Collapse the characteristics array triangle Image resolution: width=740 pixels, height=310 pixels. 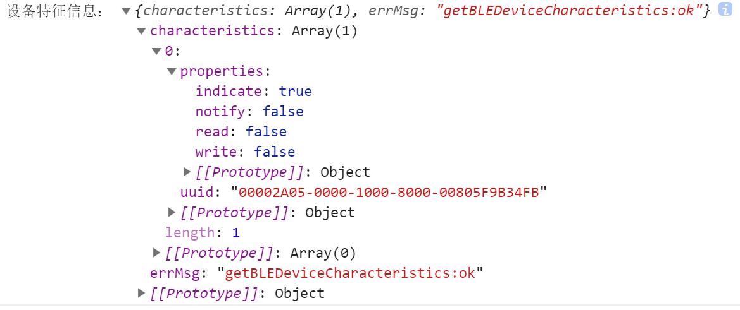(x=142, y=31)
